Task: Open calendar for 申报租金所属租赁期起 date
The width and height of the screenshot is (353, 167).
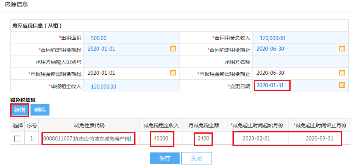Action: [x=173, y=73]
